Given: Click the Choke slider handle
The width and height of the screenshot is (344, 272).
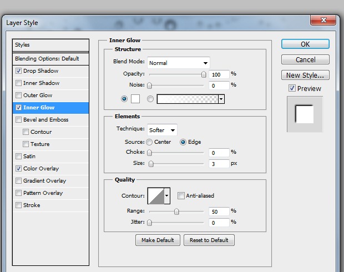Looking at the screenshot, I should point(149,153).
